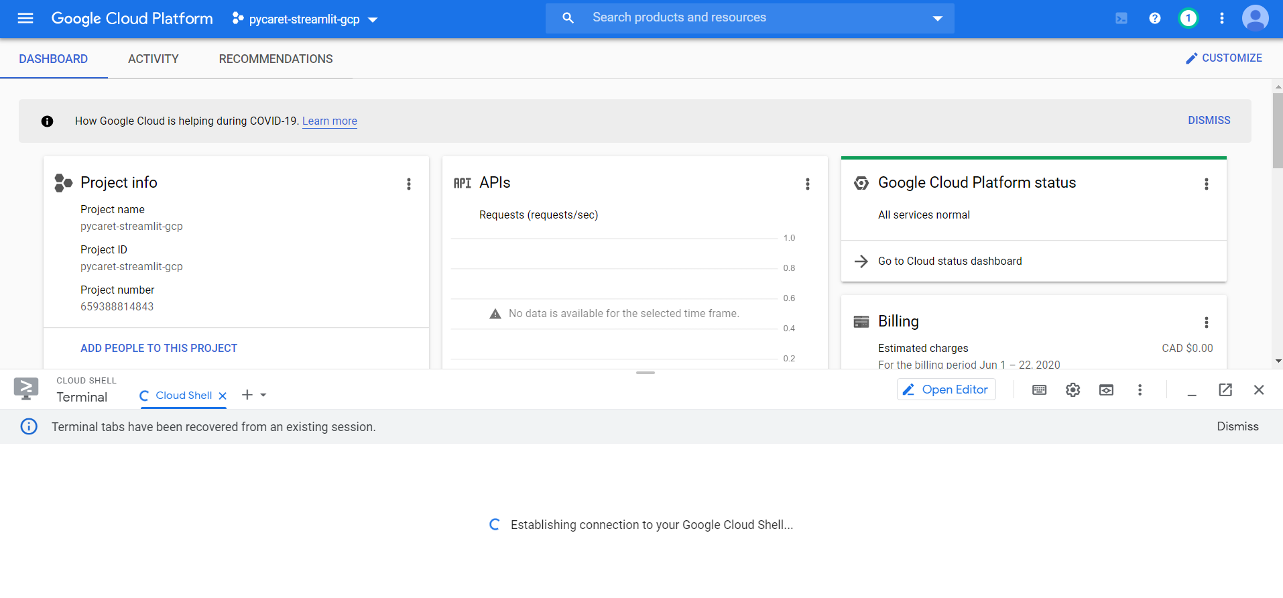Viewport: 1283px width, 598px height.
Task: Open the hamburger navigation menu
Action: tap(25, 18)
